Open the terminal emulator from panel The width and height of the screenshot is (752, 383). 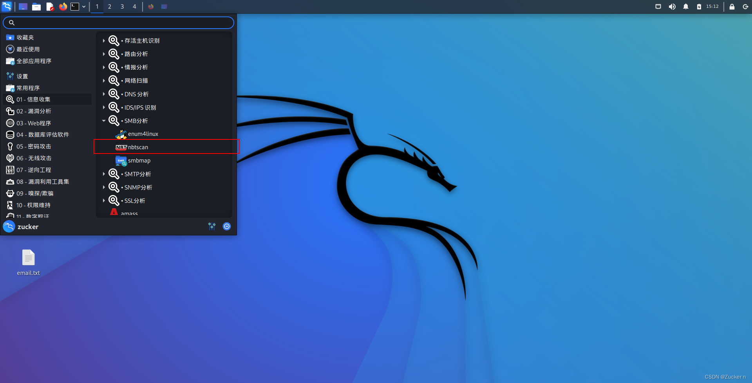pyautogui.click(x=75, y=7)
